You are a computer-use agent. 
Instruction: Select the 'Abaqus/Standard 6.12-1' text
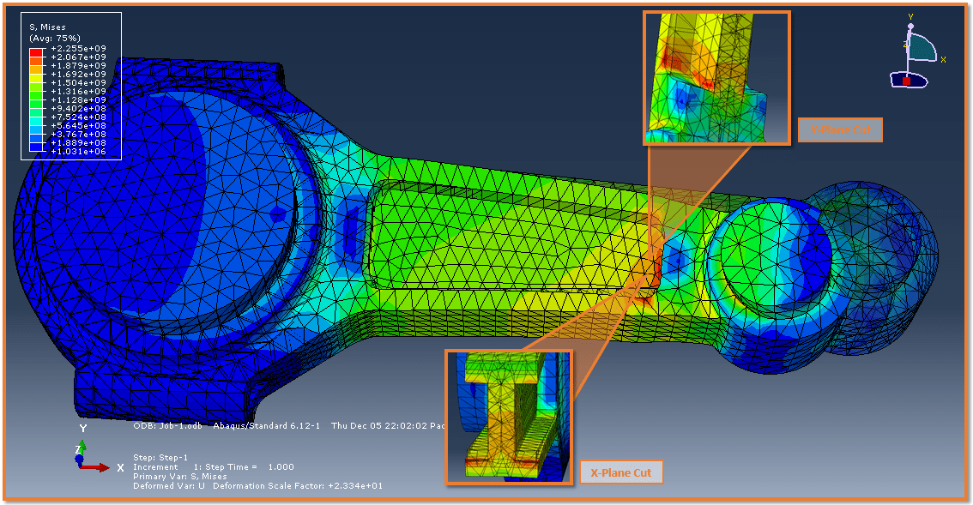[266, 425]
